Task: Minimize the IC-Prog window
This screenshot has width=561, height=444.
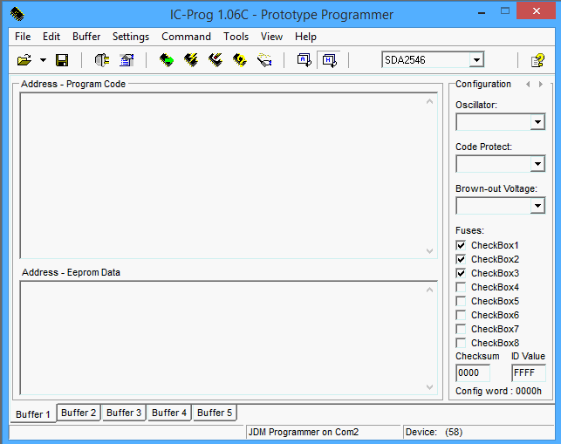Action: pos(482,12)
